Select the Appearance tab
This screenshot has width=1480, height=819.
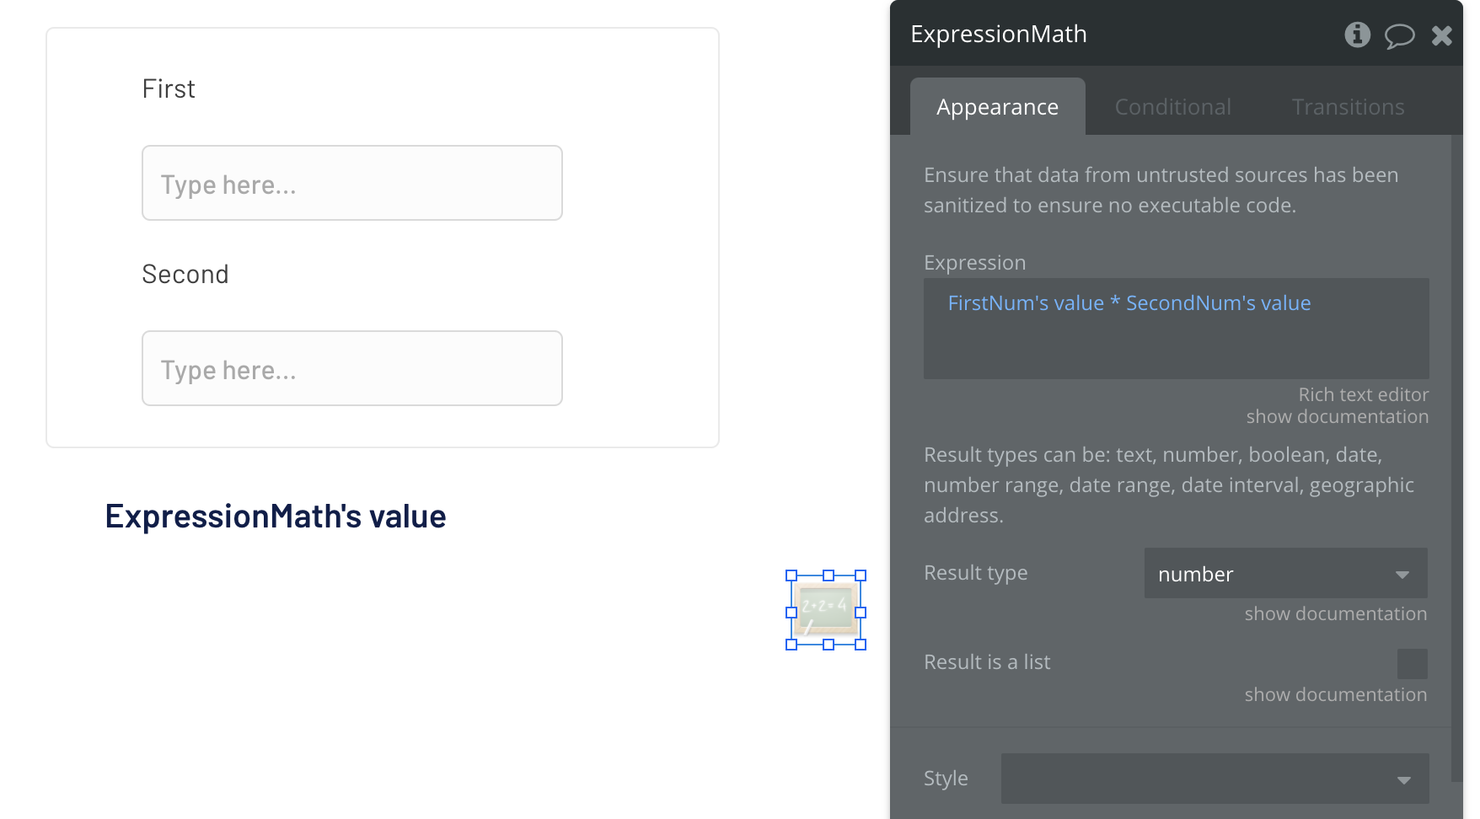(x=997, y=107)
